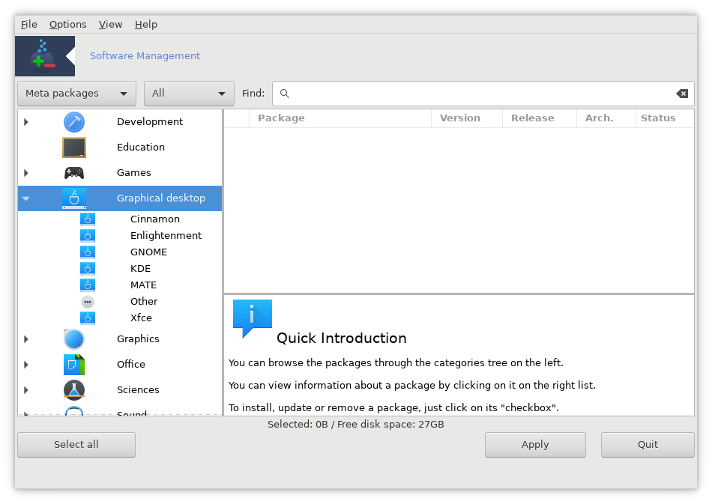Screen dimensions: 712x504
Task: Click the Software Management title link
Action: 145,56
